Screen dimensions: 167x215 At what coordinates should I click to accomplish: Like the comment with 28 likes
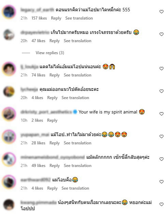click(162, 136)
